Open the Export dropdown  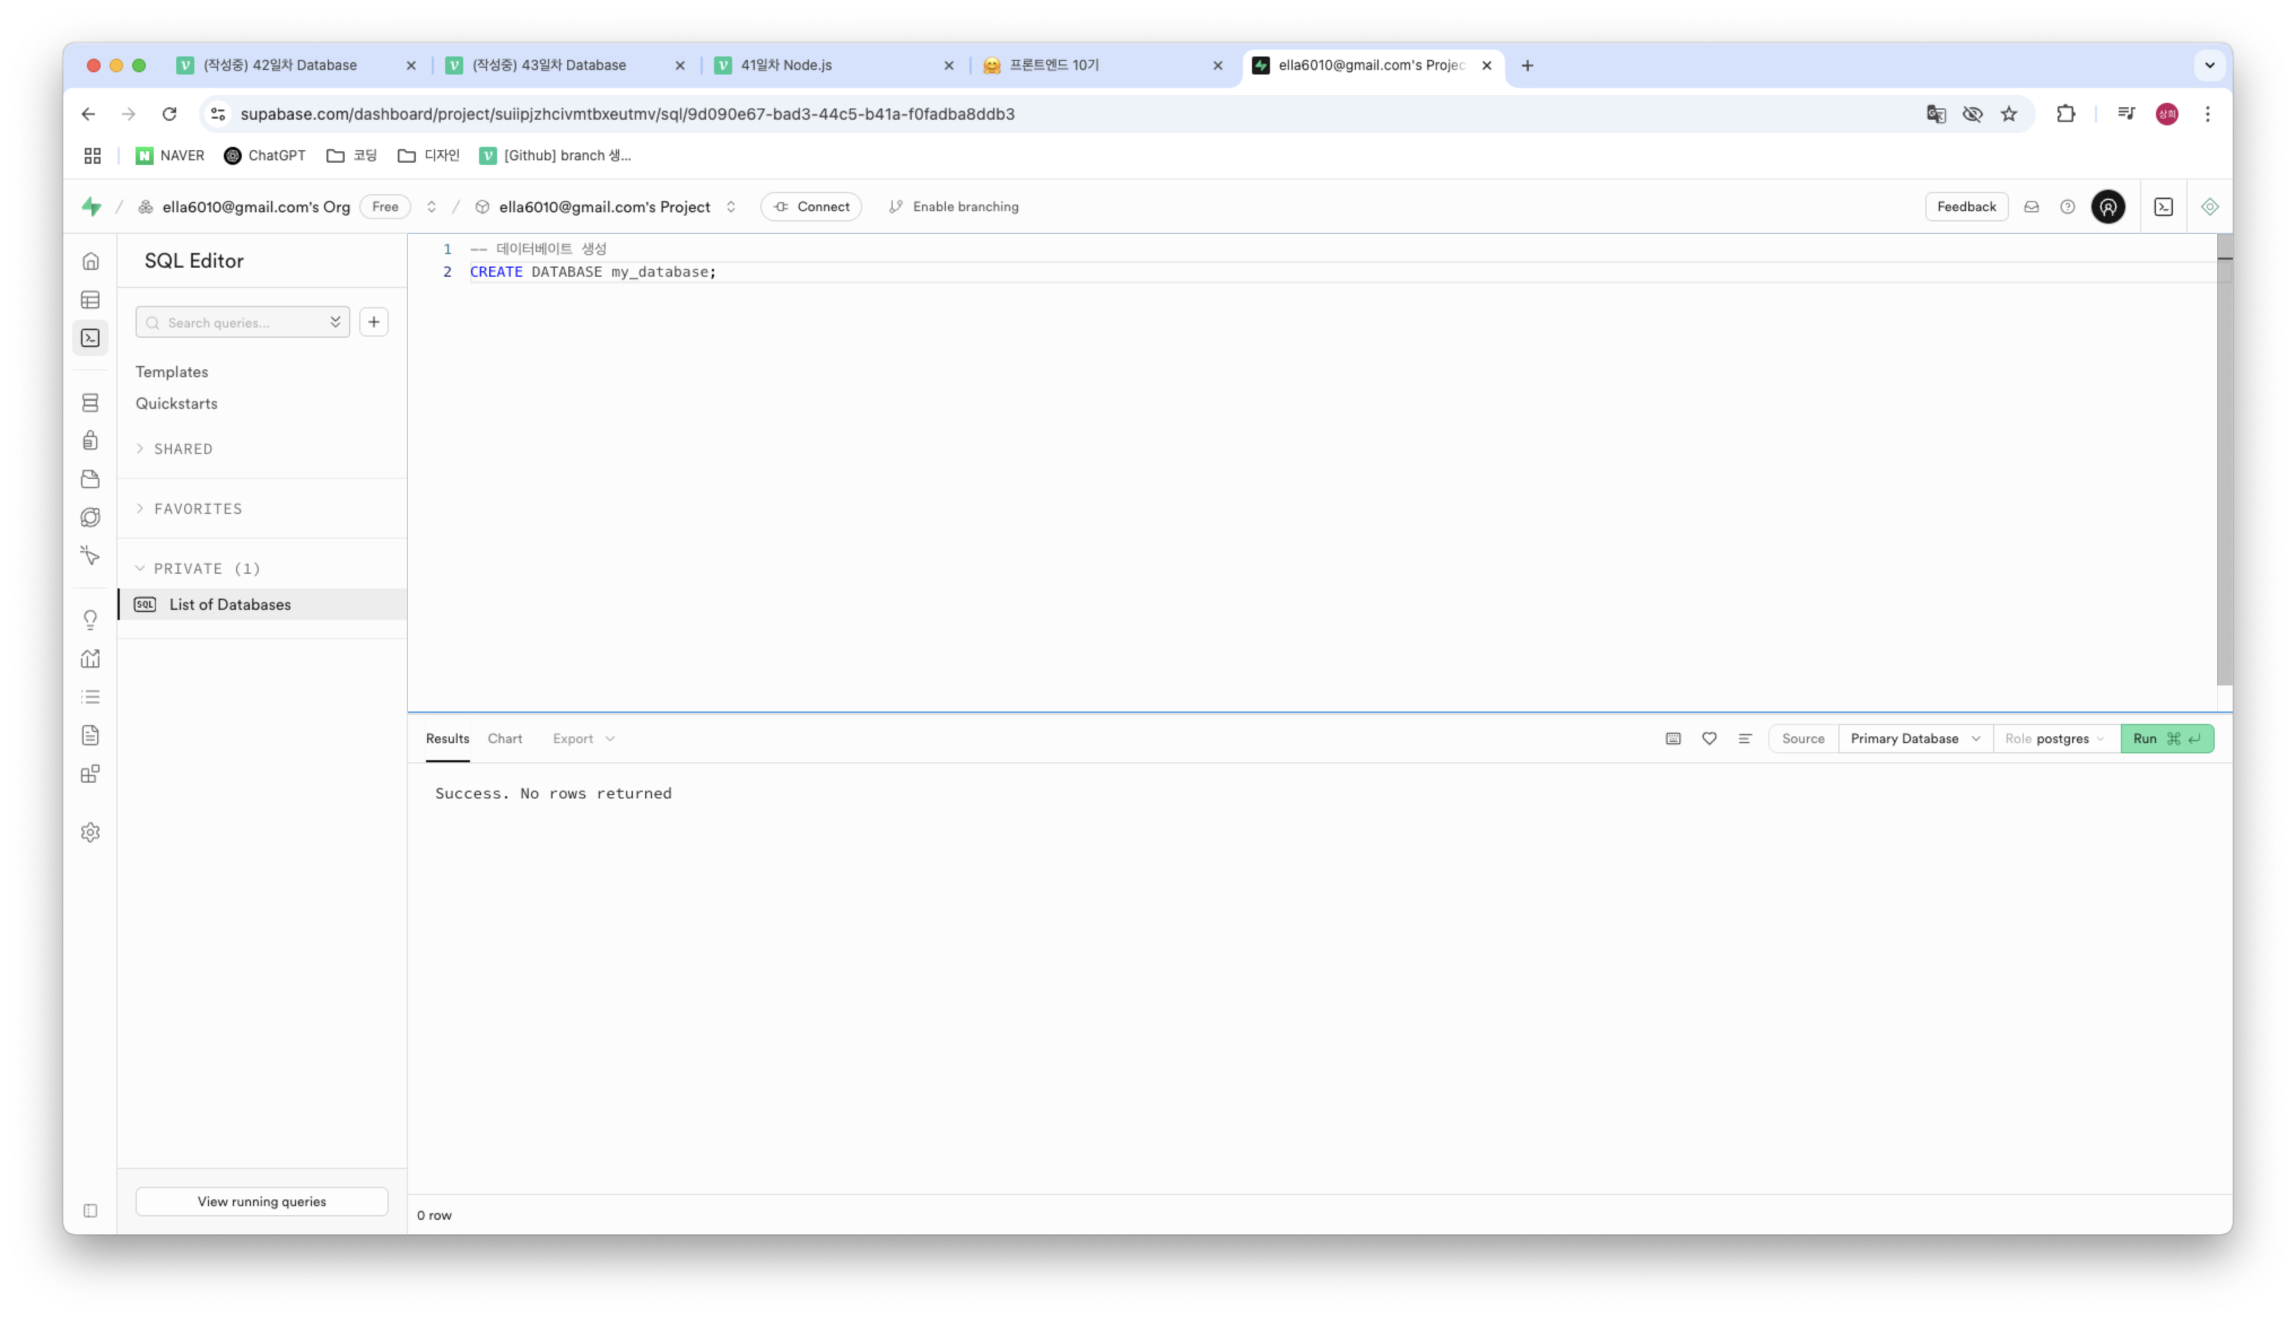(x=584, y=739)
